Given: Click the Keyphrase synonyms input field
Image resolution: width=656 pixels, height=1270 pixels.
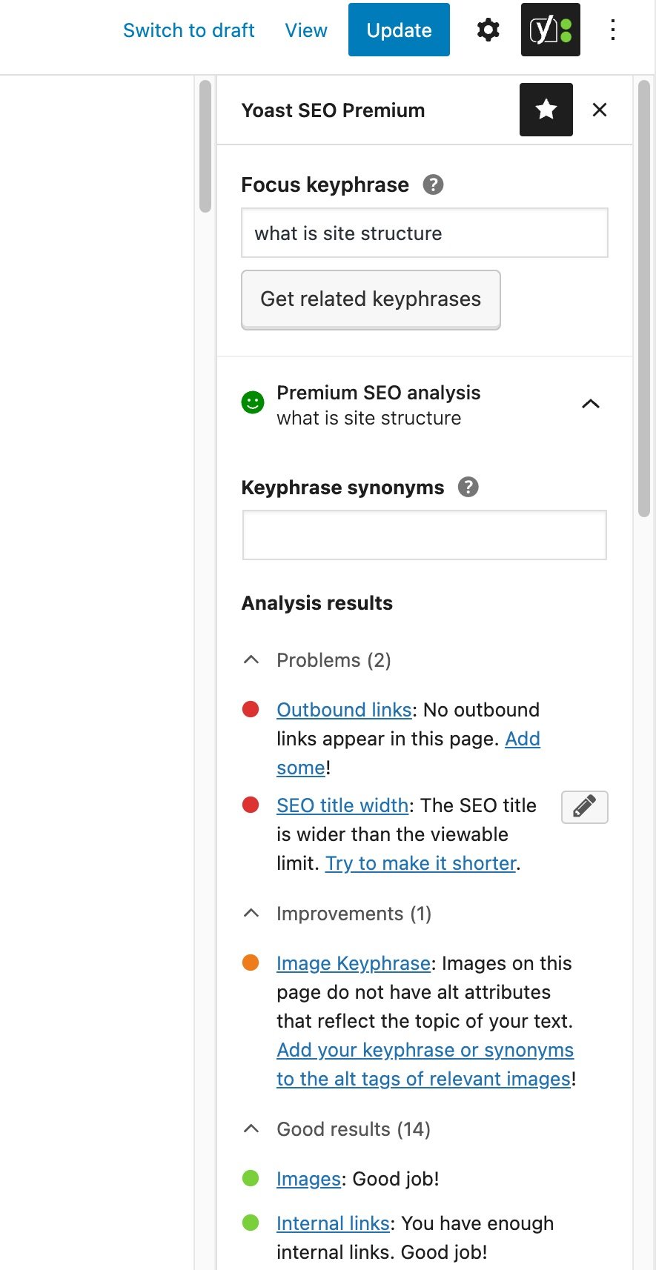Looking at the screenshot, I should 424,535.
